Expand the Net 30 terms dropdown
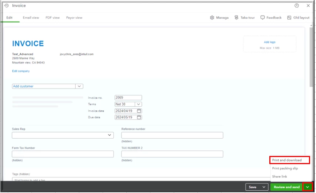 [139, 104]
